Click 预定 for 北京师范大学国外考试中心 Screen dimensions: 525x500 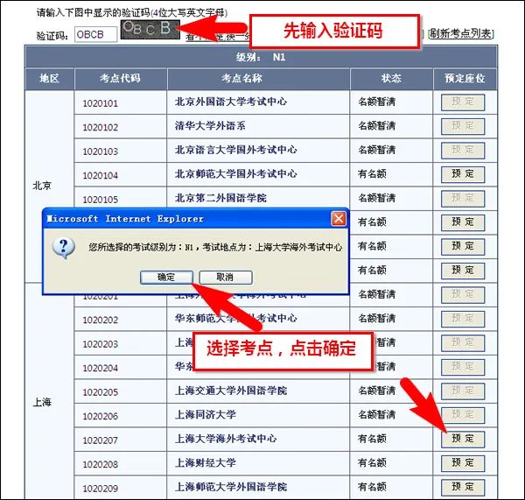coord(463,174)
